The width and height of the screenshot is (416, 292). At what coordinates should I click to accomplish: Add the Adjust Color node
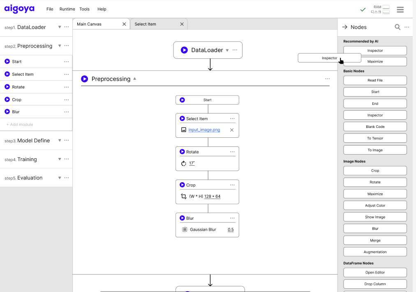tap(375, 205)
